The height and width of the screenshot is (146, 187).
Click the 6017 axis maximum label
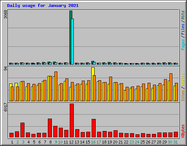click(5, 107)
